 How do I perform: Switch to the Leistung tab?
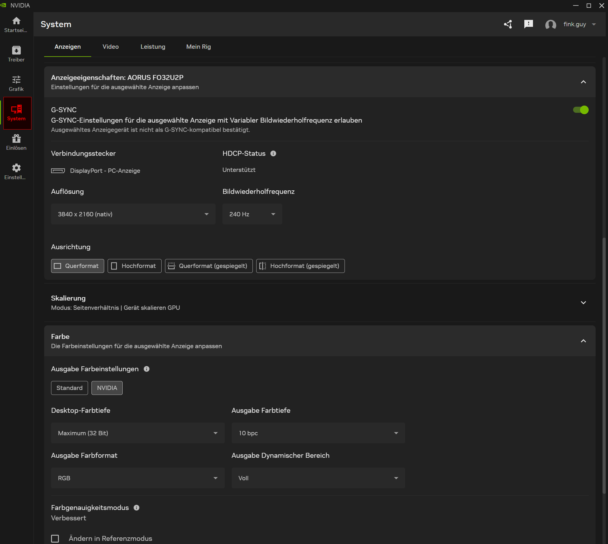pos(153,47)
